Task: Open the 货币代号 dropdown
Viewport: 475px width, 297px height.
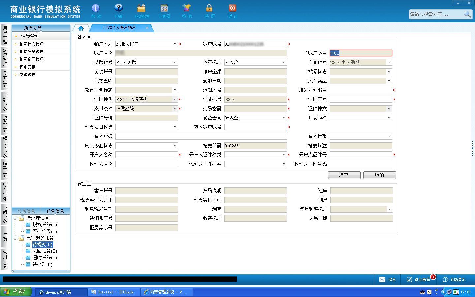Action: 175,62
